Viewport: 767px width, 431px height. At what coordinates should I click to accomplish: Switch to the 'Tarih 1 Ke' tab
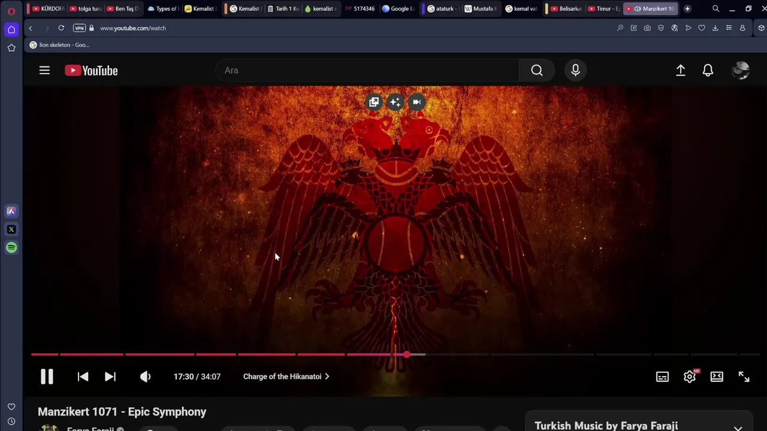[x=283, y=9]
